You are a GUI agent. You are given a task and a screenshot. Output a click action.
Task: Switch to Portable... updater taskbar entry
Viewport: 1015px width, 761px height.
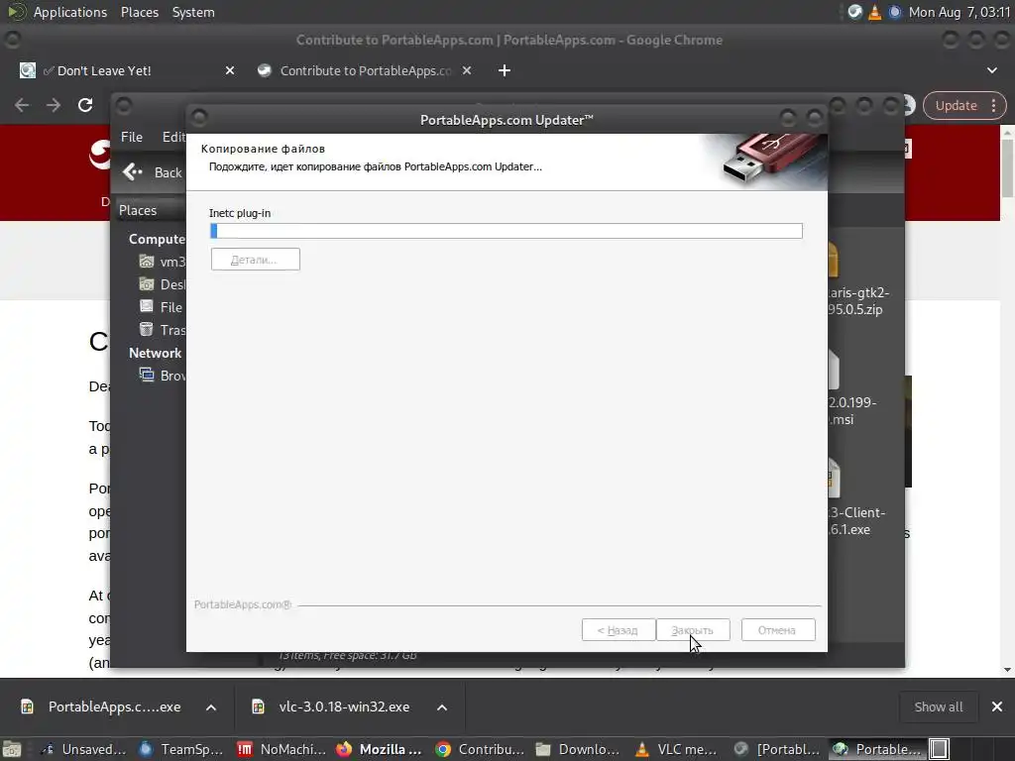(877, 749)
